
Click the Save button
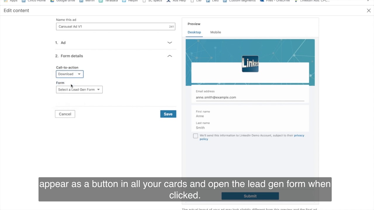click(168, 114)
